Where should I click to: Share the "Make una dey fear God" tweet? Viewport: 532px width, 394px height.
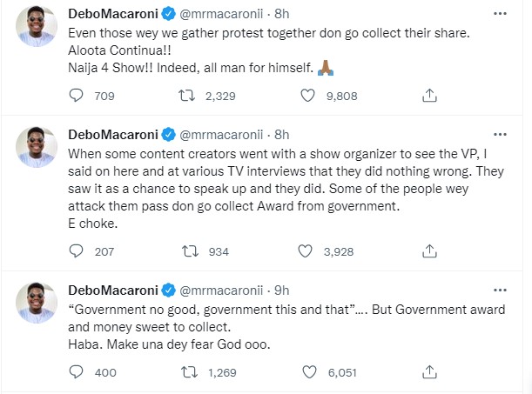click(428, 372)
